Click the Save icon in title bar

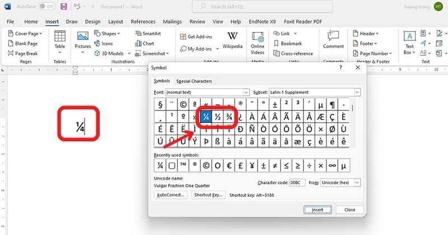64,6
